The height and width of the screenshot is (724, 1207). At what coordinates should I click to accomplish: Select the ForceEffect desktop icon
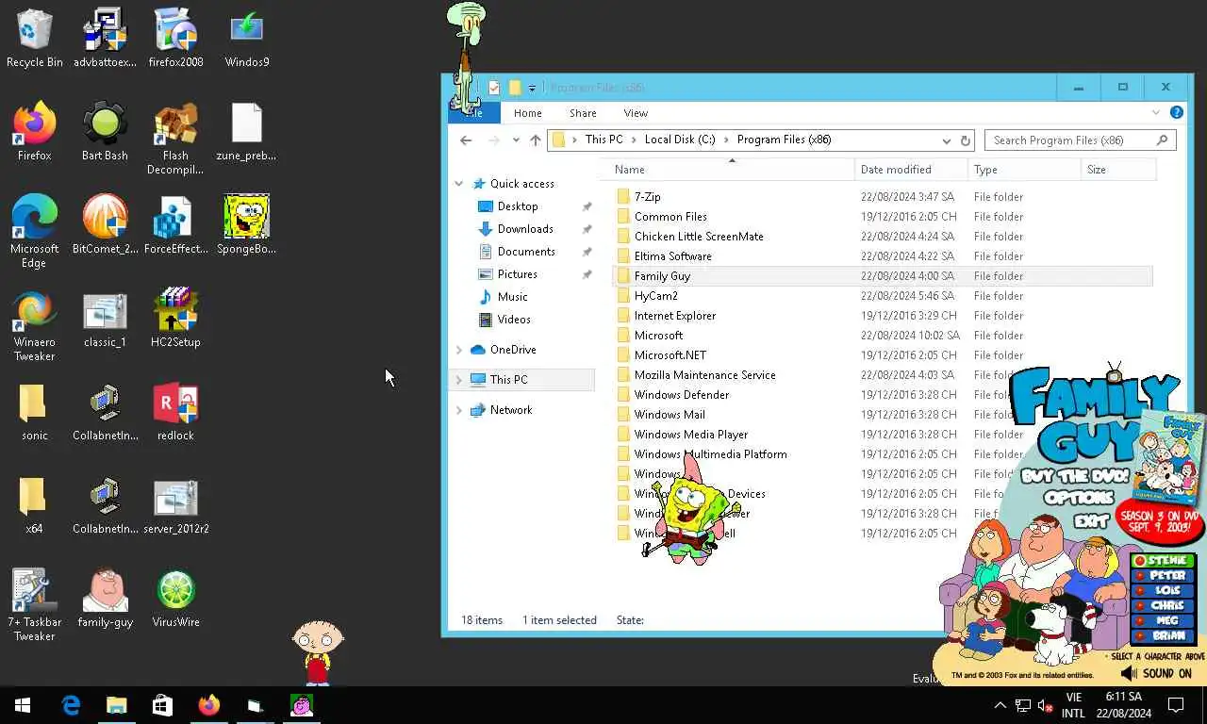tap(175, 225)
